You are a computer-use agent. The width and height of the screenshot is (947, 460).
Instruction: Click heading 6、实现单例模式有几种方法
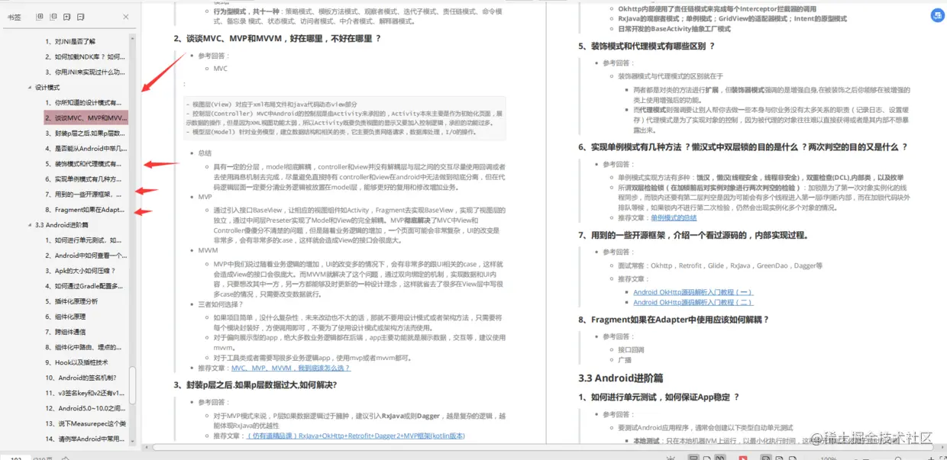click(743, 146)
